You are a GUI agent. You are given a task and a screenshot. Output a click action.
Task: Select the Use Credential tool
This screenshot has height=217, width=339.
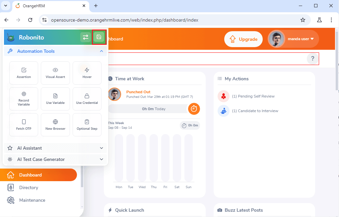coord(87,99)
